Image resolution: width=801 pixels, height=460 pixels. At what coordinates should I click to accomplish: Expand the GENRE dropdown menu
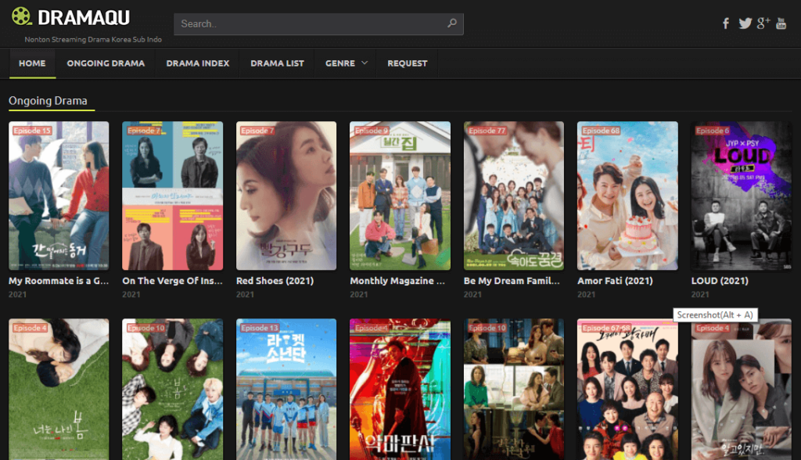pyautogui.click(x=347, y=63)
